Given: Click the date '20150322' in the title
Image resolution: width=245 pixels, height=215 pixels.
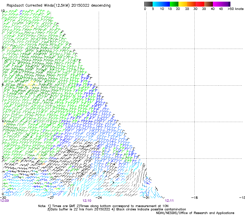Looking at the screenshot, I should [x=80, y=6].
